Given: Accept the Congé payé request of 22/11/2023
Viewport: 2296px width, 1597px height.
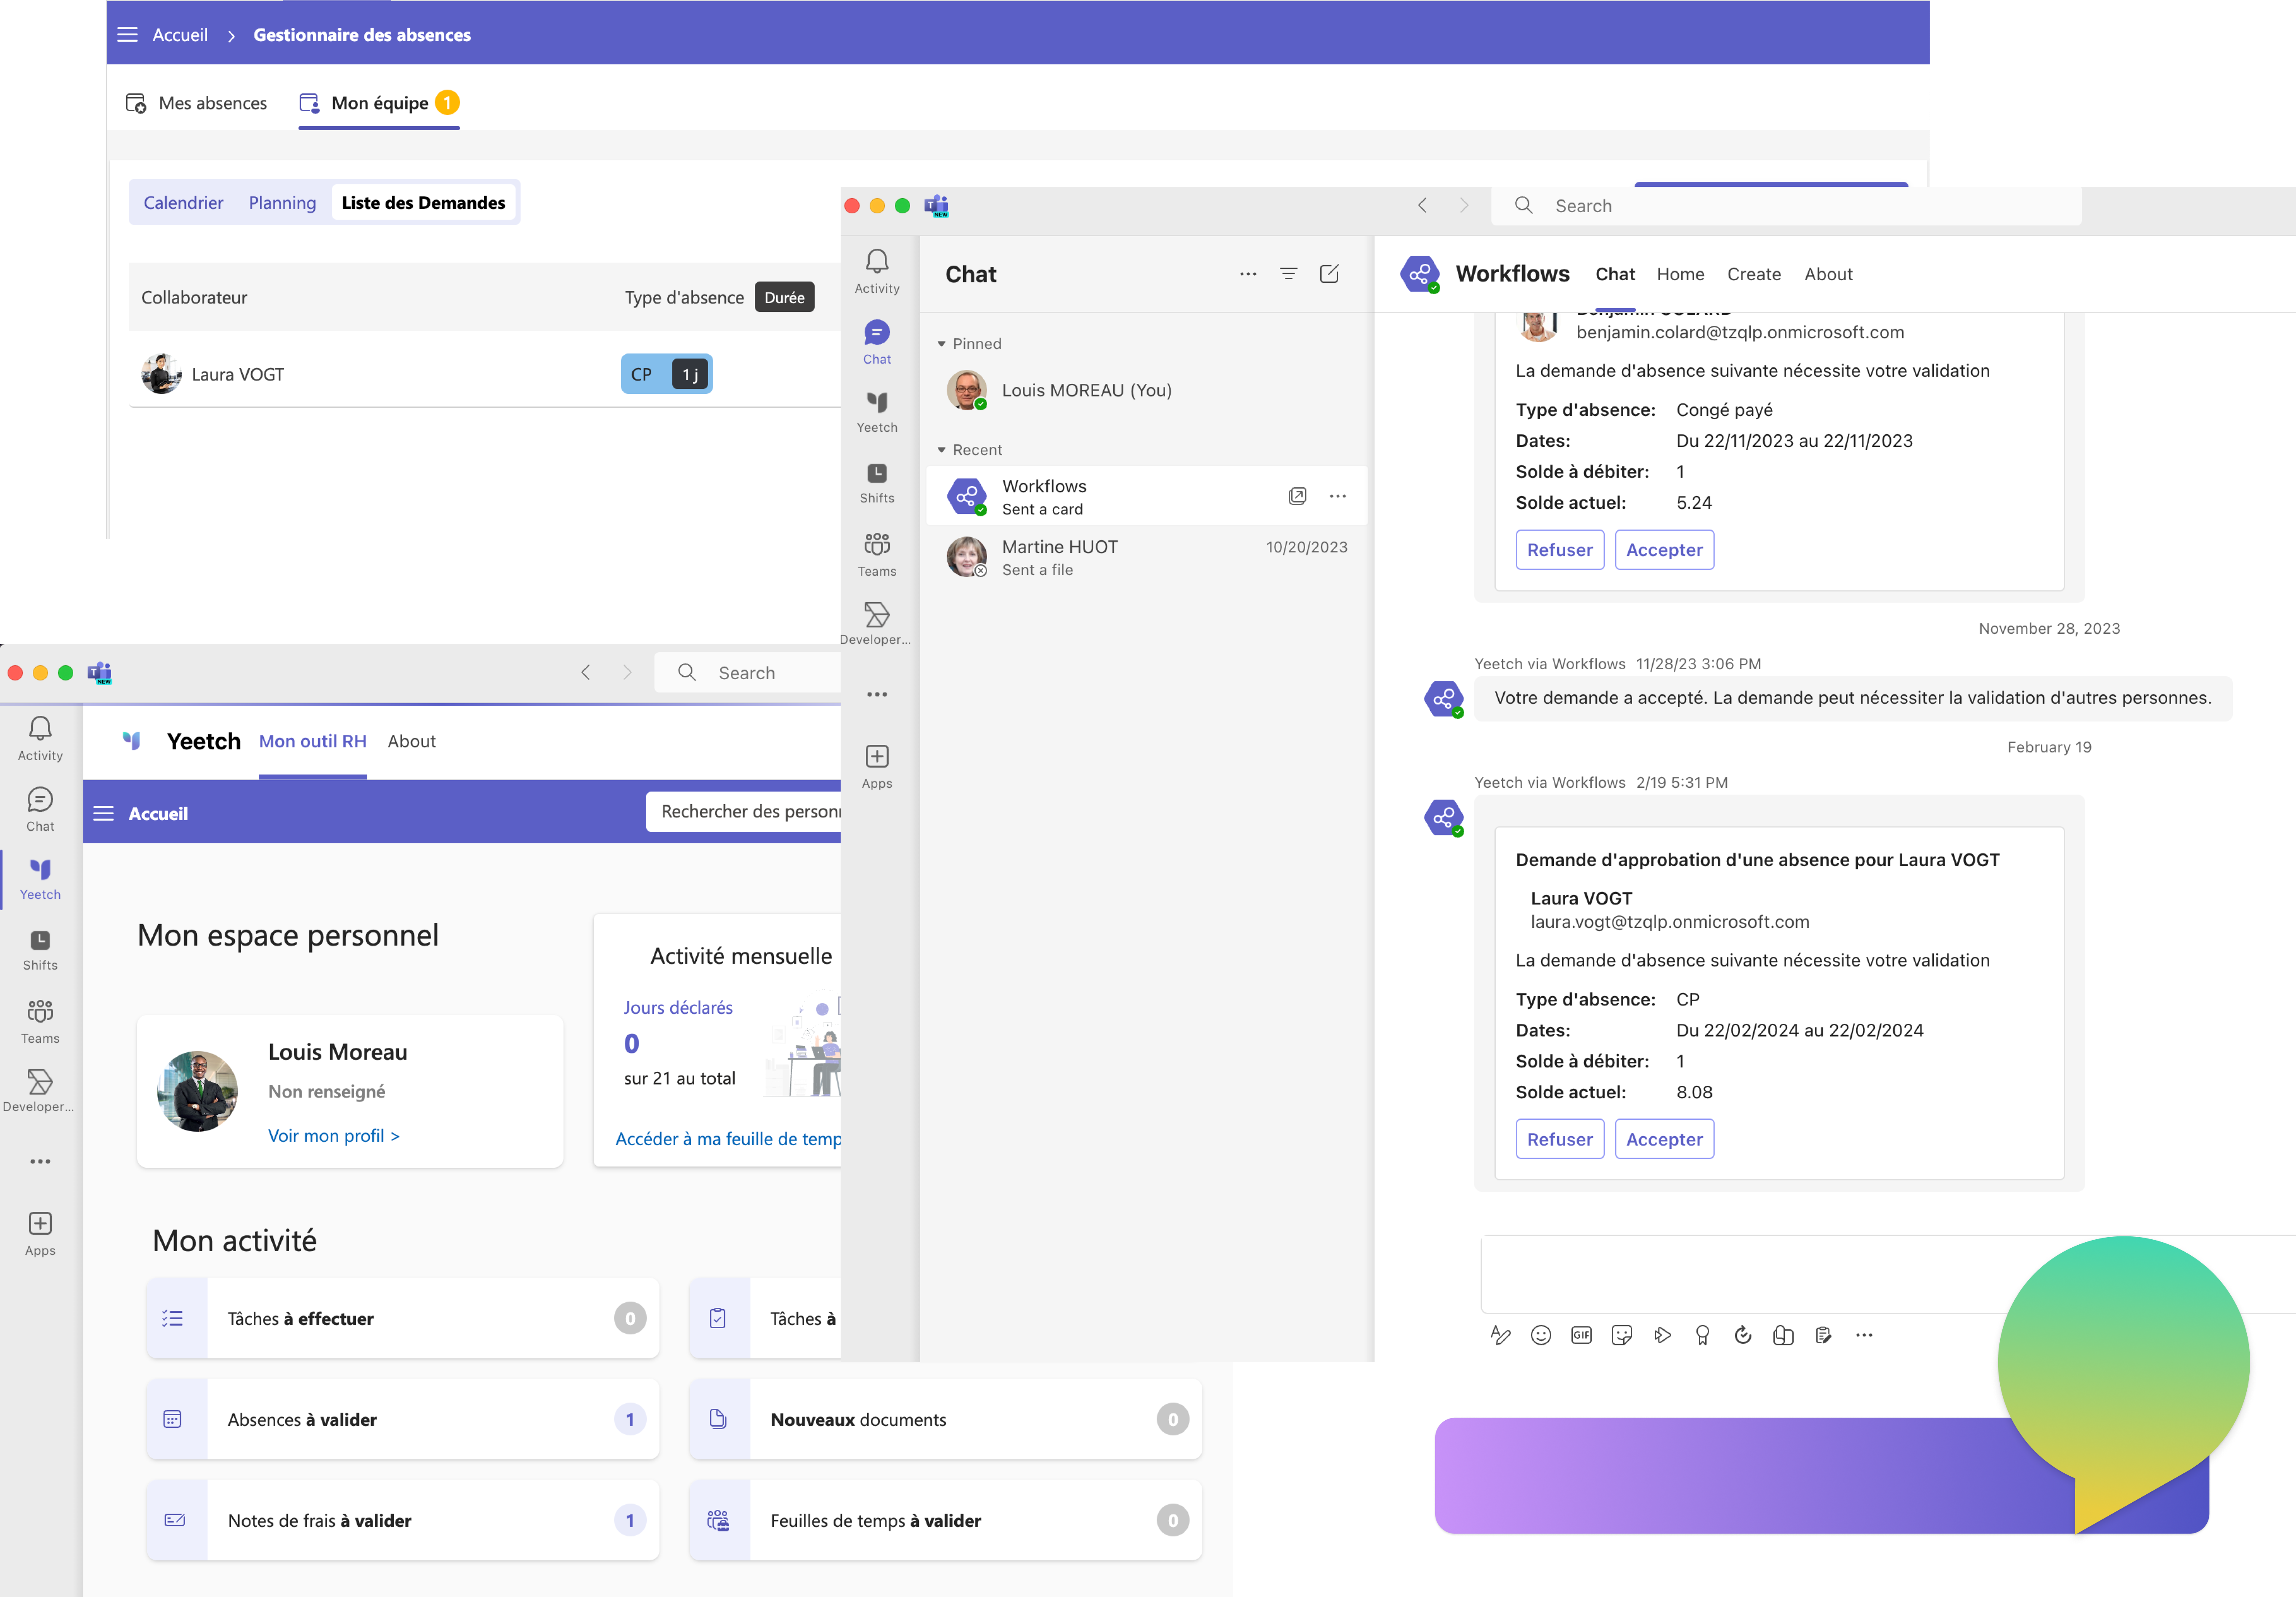Looking at the screenshot, I should (1664, 550).
